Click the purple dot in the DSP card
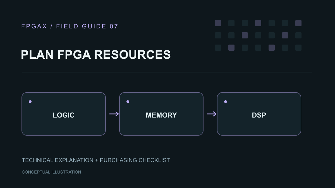The image size is (335, 188). coord(226,102)
